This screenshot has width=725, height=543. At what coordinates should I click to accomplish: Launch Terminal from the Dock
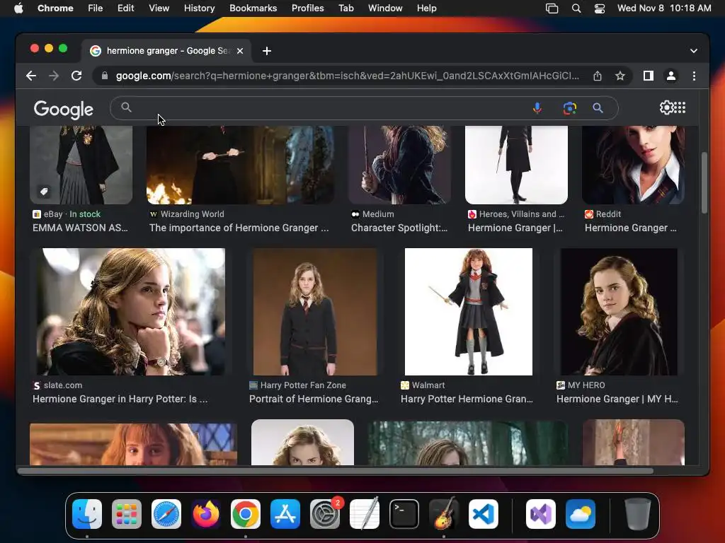(404, 514)
